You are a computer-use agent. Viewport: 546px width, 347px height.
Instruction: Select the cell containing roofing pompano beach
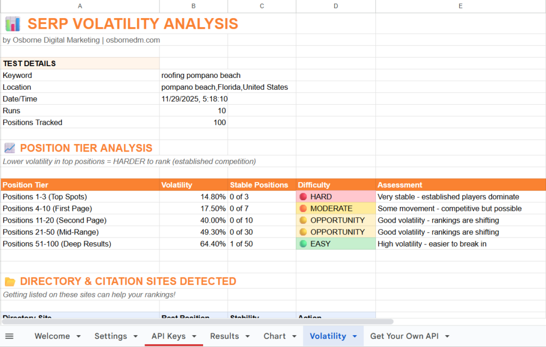(x=193, y=75)
